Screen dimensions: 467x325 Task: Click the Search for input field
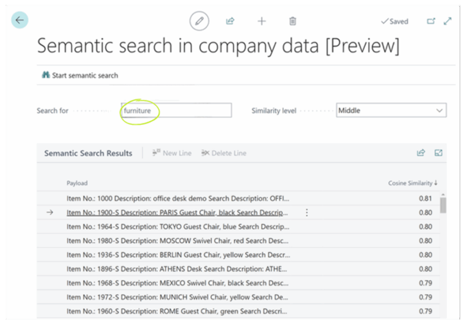click(176, 110)
